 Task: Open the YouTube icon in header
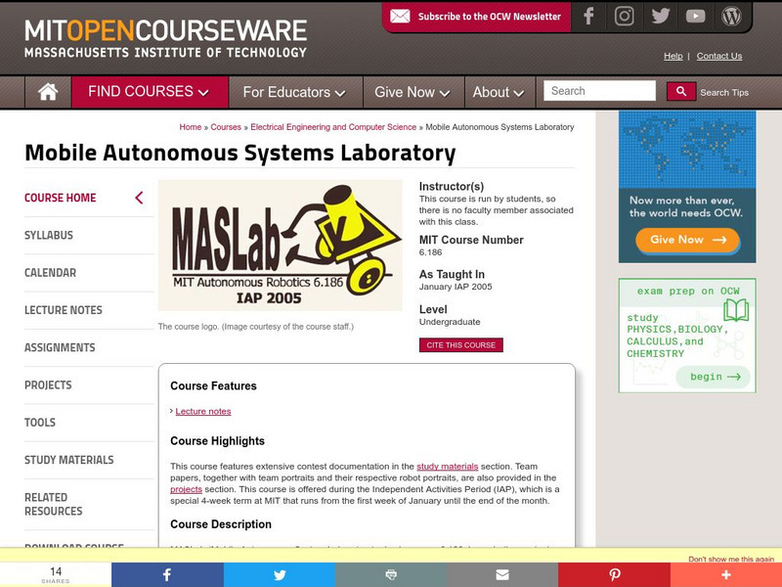(695, 17)
